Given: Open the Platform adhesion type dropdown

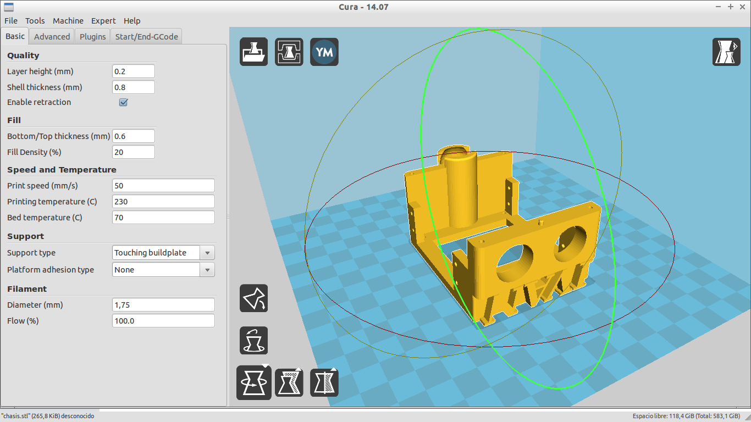Looking at the screenshot, I should [163, 270].
